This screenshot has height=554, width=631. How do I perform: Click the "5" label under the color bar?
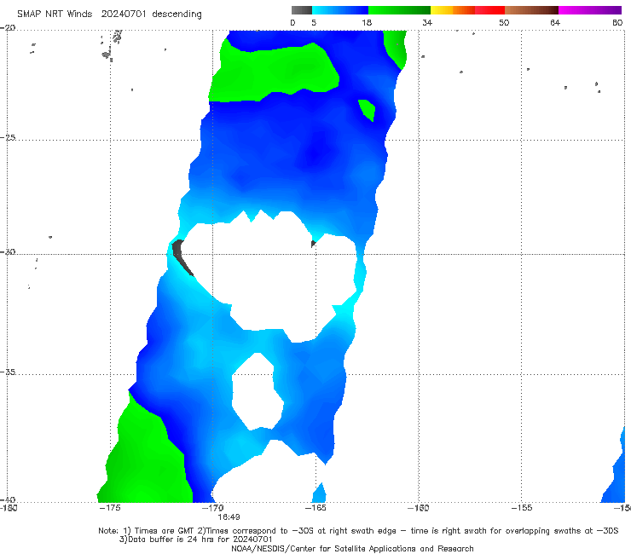coord(314,23)
